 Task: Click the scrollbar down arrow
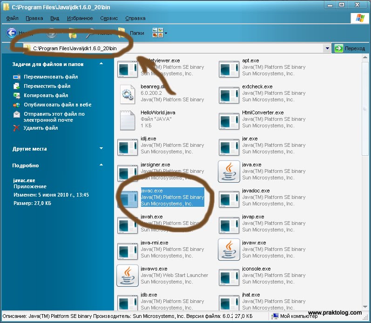[365, 307]
